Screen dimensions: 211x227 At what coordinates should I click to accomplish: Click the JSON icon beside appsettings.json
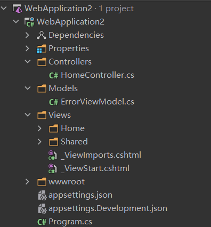(x=42, y=195)
